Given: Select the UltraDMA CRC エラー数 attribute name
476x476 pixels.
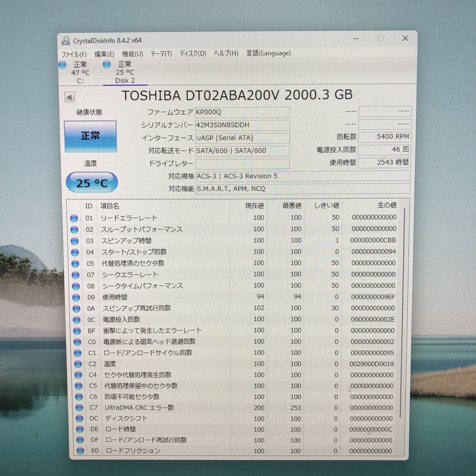Looking at the screenshot, I should [x=139, y=407].
